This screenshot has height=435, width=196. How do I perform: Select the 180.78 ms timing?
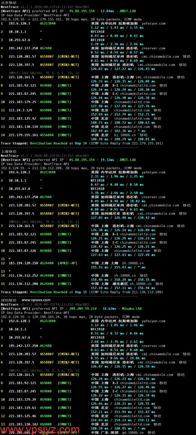(100, 139)
